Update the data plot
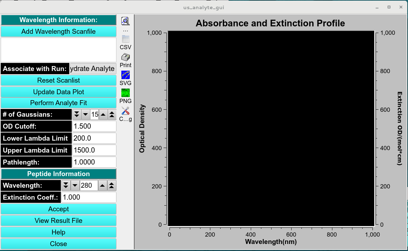Screen dimensions: 408x251 (58, 91)
